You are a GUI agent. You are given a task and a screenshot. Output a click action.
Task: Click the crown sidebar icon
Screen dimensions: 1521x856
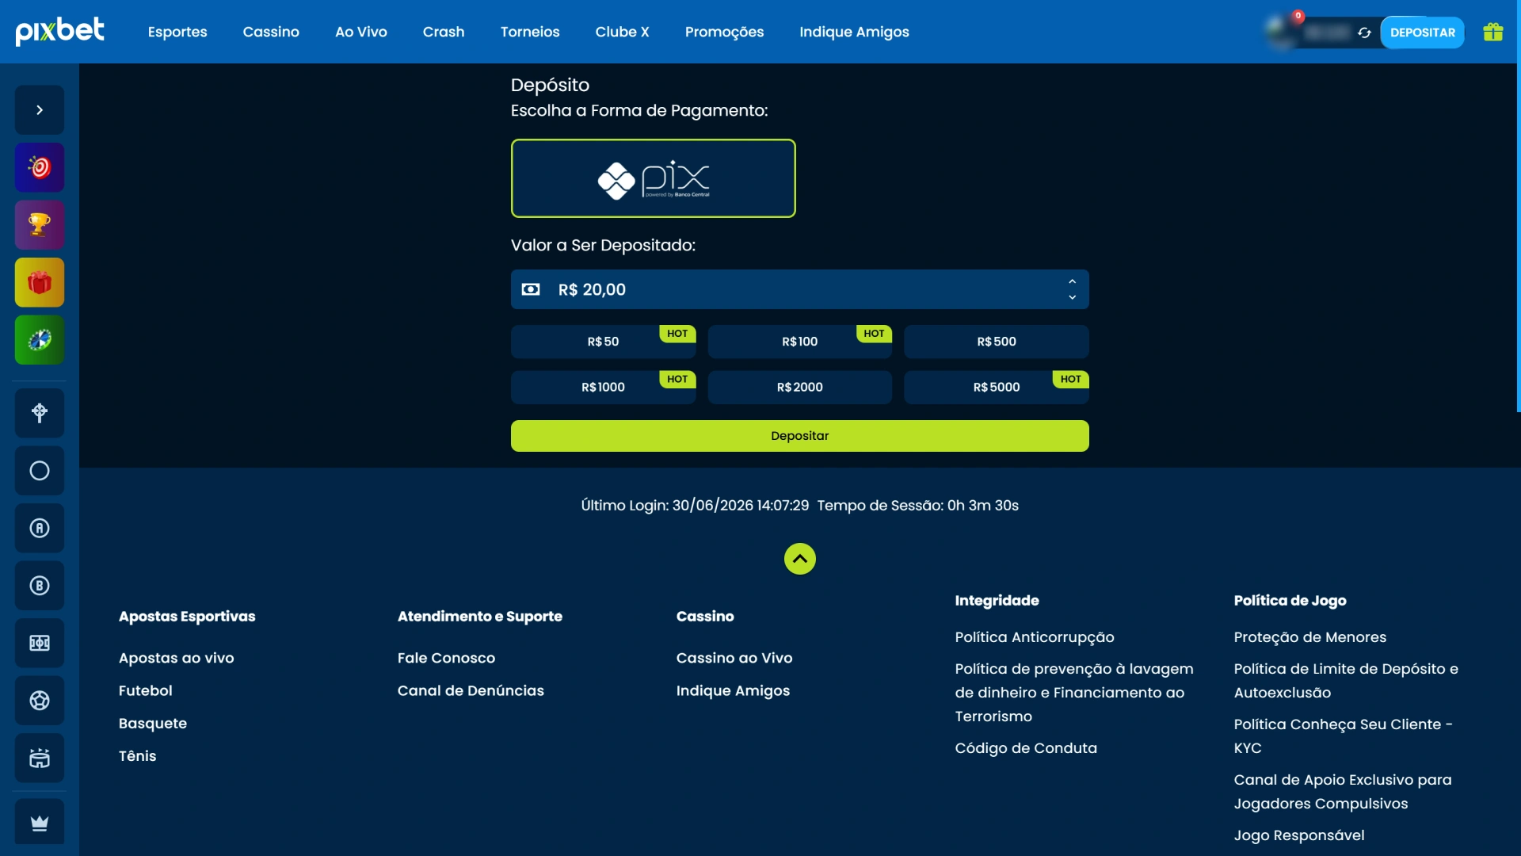coord(40,823)
